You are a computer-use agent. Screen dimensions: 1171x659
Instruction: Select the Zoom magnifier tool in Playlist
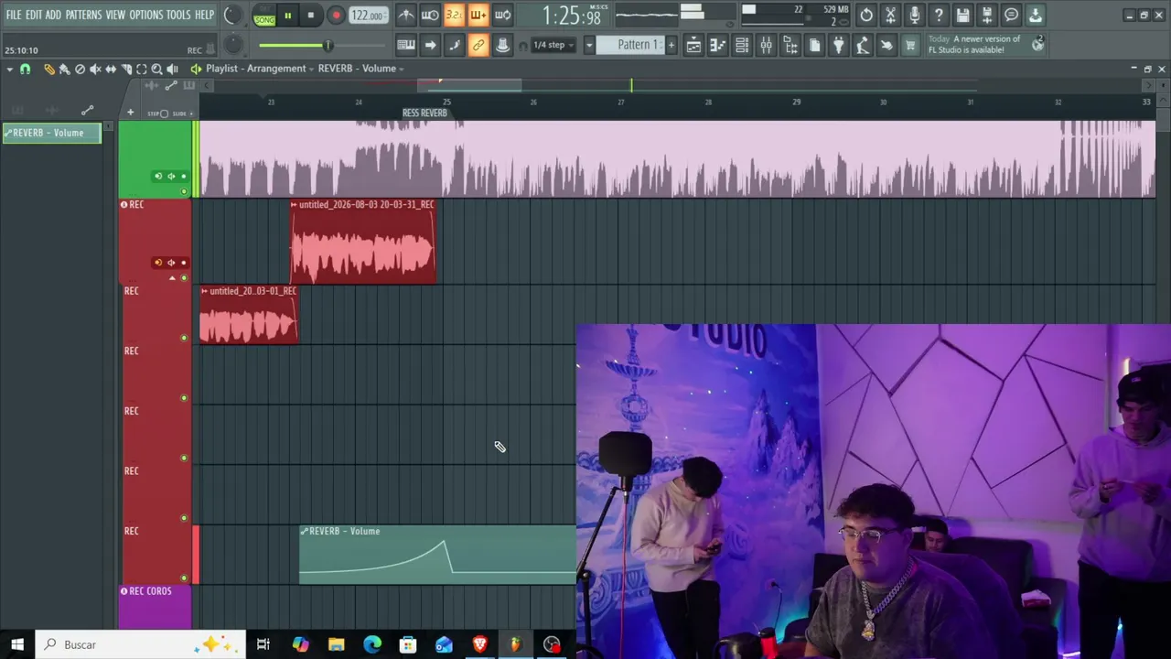click(156, 69)
